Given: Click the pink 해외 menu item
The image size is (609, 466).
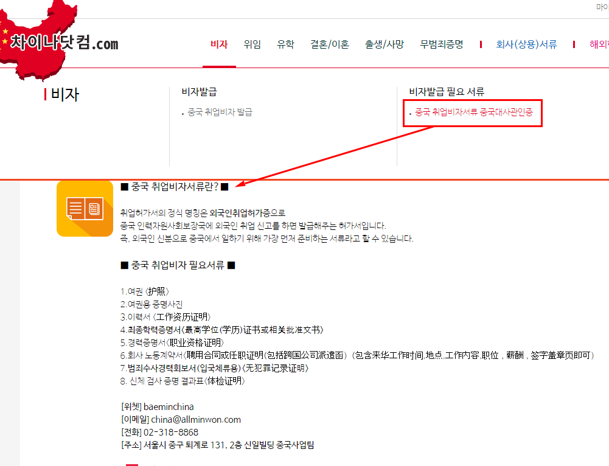Looking at the screenshot, I should [599, 44].
